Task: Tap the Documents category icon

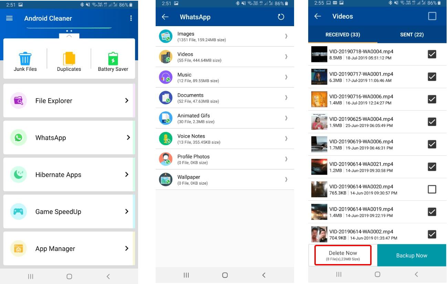Action: click(166, 98)
